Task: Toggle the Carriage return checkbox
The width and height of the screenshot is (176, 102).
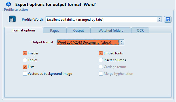Action: (101, 67)
